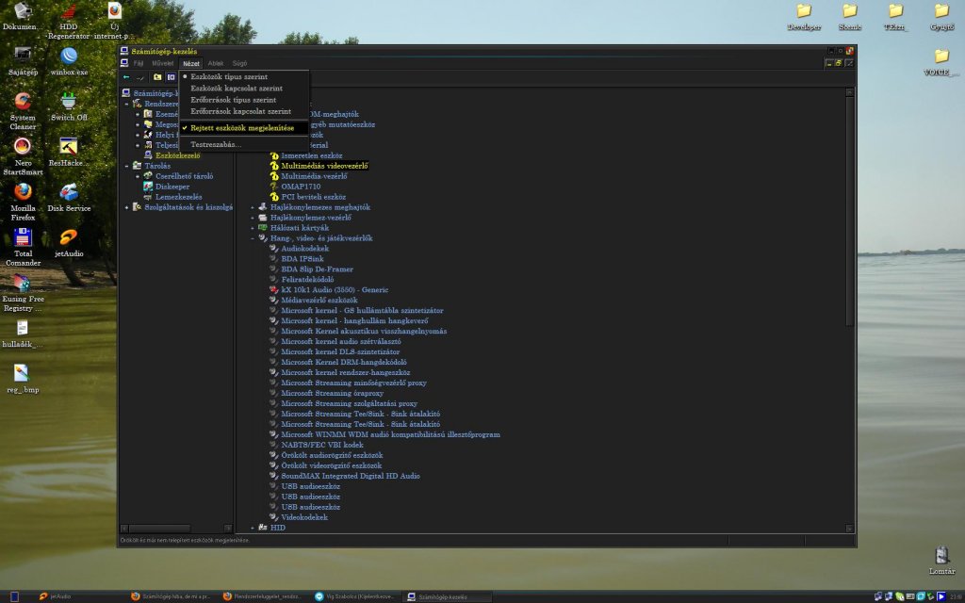Uncheck Rejtett eszközök megjelenítése
This screenshot has width=965, height=603.
244,128
